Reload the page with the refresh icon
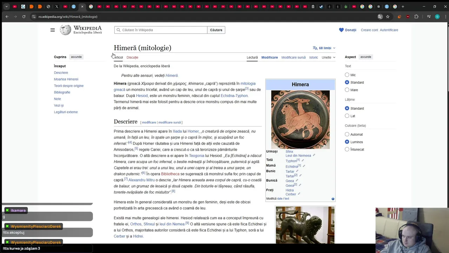 [x=24, y=17]
